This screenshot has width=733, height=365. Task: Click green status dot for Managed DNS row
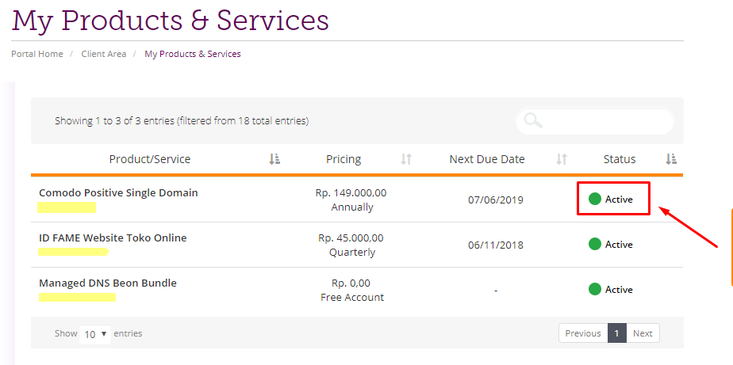pyautogui.click(x=595, y=289)
